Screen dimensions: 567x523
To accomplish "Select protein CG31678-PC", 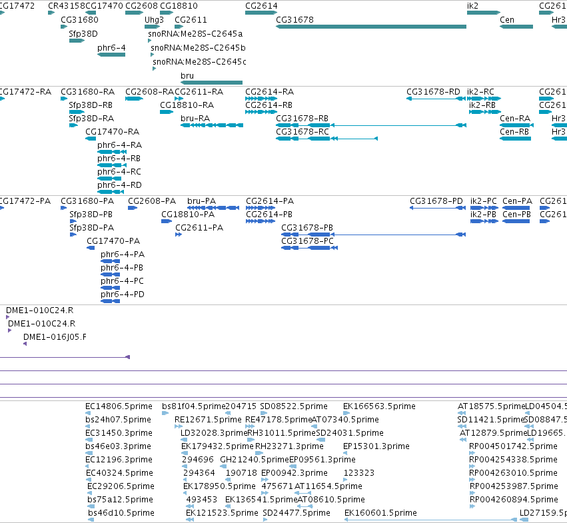I will (x=310, y=248).
